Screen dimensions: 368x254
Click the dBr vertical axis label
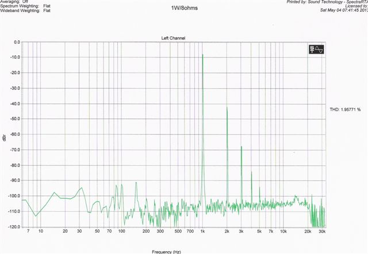[5, 138]
